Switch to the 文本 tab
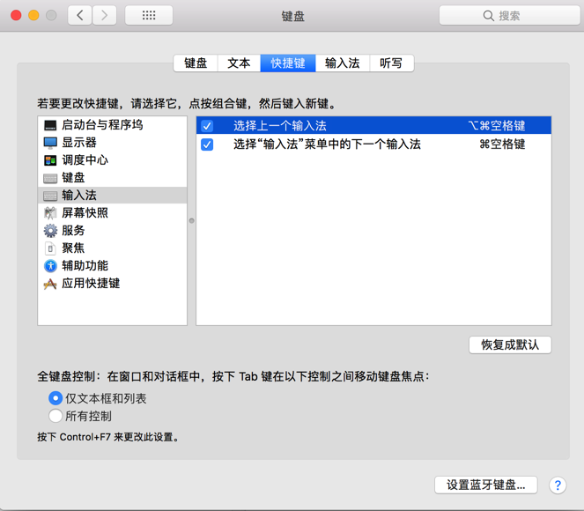This screenshot has height=511, width=584. pyautogui.click(x=239, y=63)
